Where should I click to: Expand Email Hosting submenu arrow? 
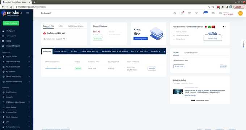pyautogui.click(x=29, y=92)
